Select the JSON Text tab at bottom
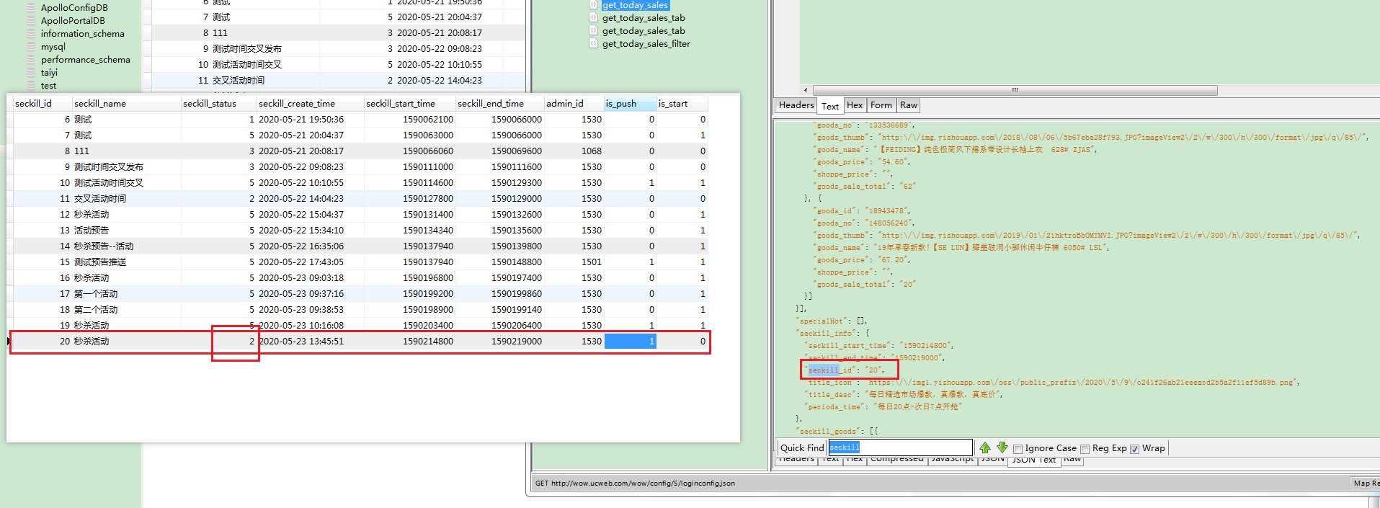Viewport: 1380px width, 508px height. 1033,460
